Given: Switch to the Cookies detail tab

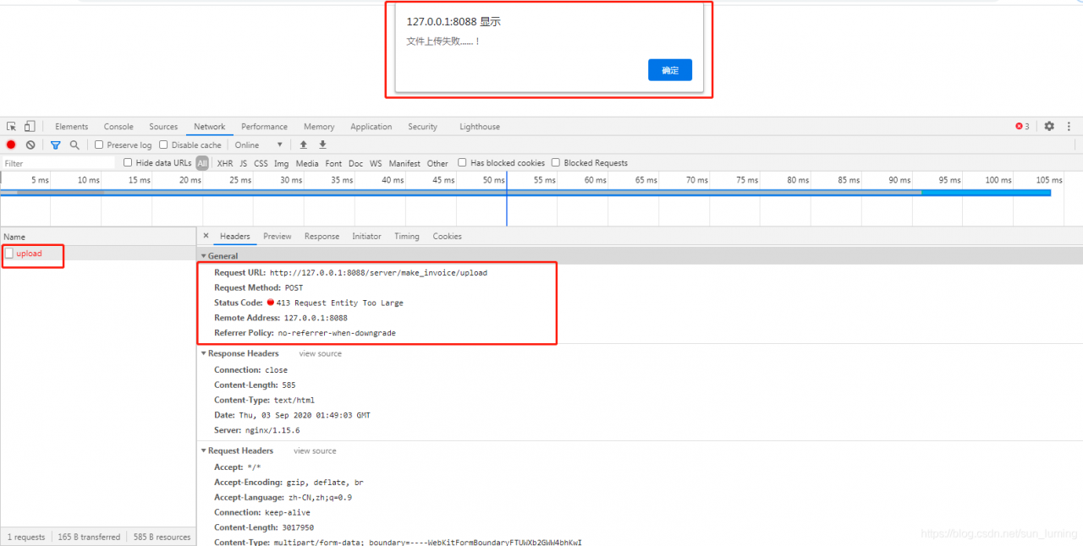Looking at the screenshot, I should pyautogui.click(x=447, y=237).
